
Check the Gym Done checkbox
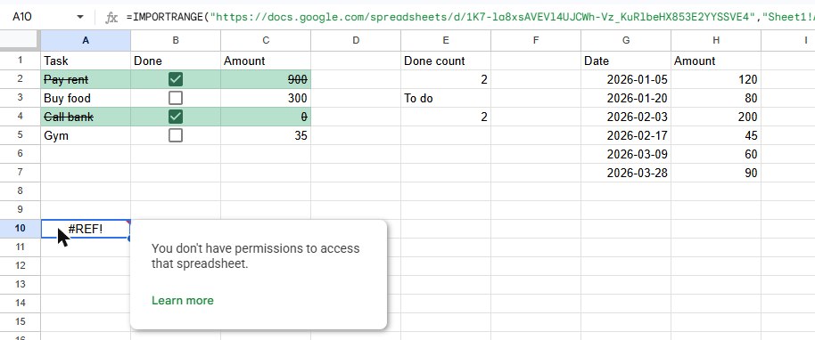(176, 135)
